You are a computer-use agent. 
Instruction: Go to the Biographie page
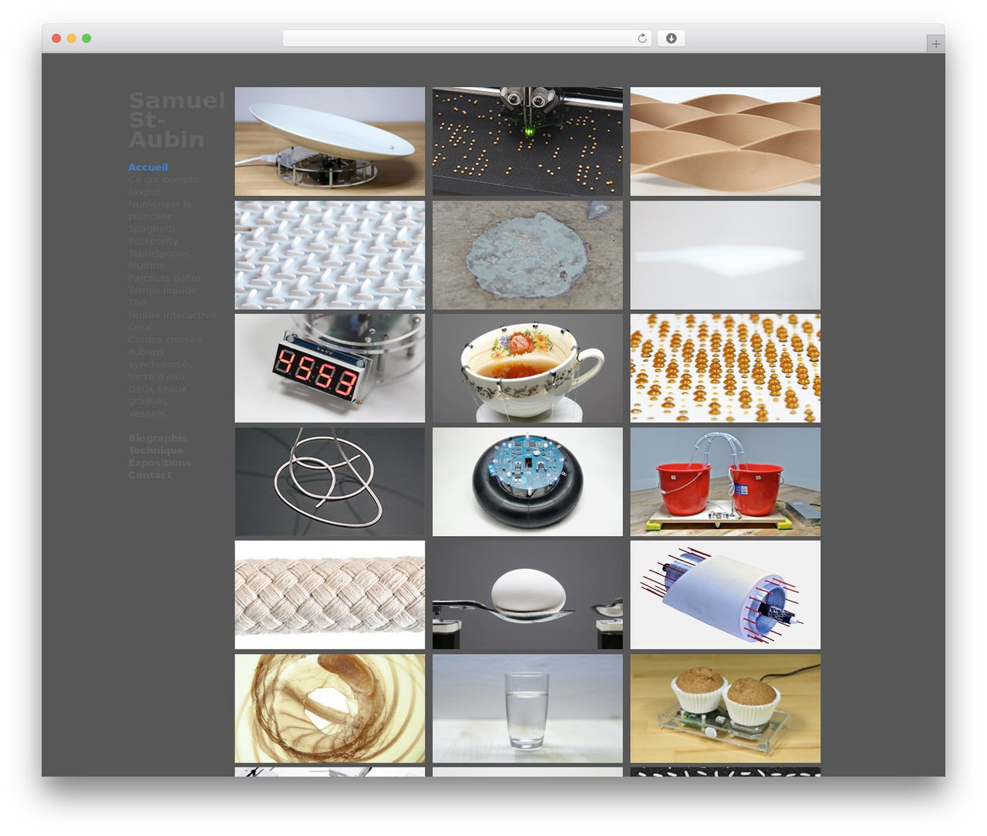(x=158, y=438)
